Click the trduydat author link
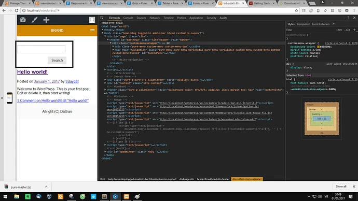Screen dimensions: 358x201 (x=72, y=81)
